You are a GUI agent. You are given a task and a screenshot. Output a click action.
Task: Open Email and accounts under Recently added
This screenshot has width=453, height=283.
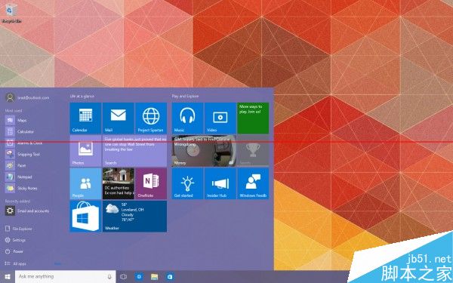(x=27, y=211)
